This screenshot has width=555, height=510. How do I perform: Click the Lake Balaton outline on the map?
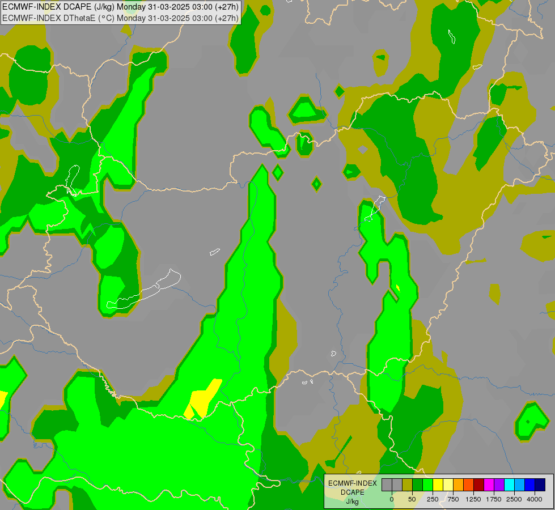pos(143,289)
